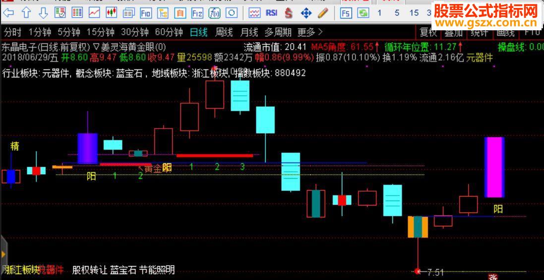Select the 1 minute shortcut in toolbar

pos(379,13)
